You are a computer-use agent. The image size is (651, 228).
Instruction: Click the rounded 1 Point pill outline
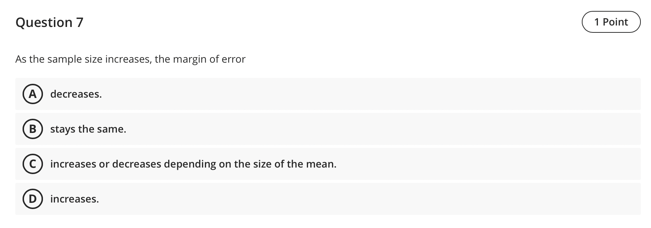click(x=611, y=22)
